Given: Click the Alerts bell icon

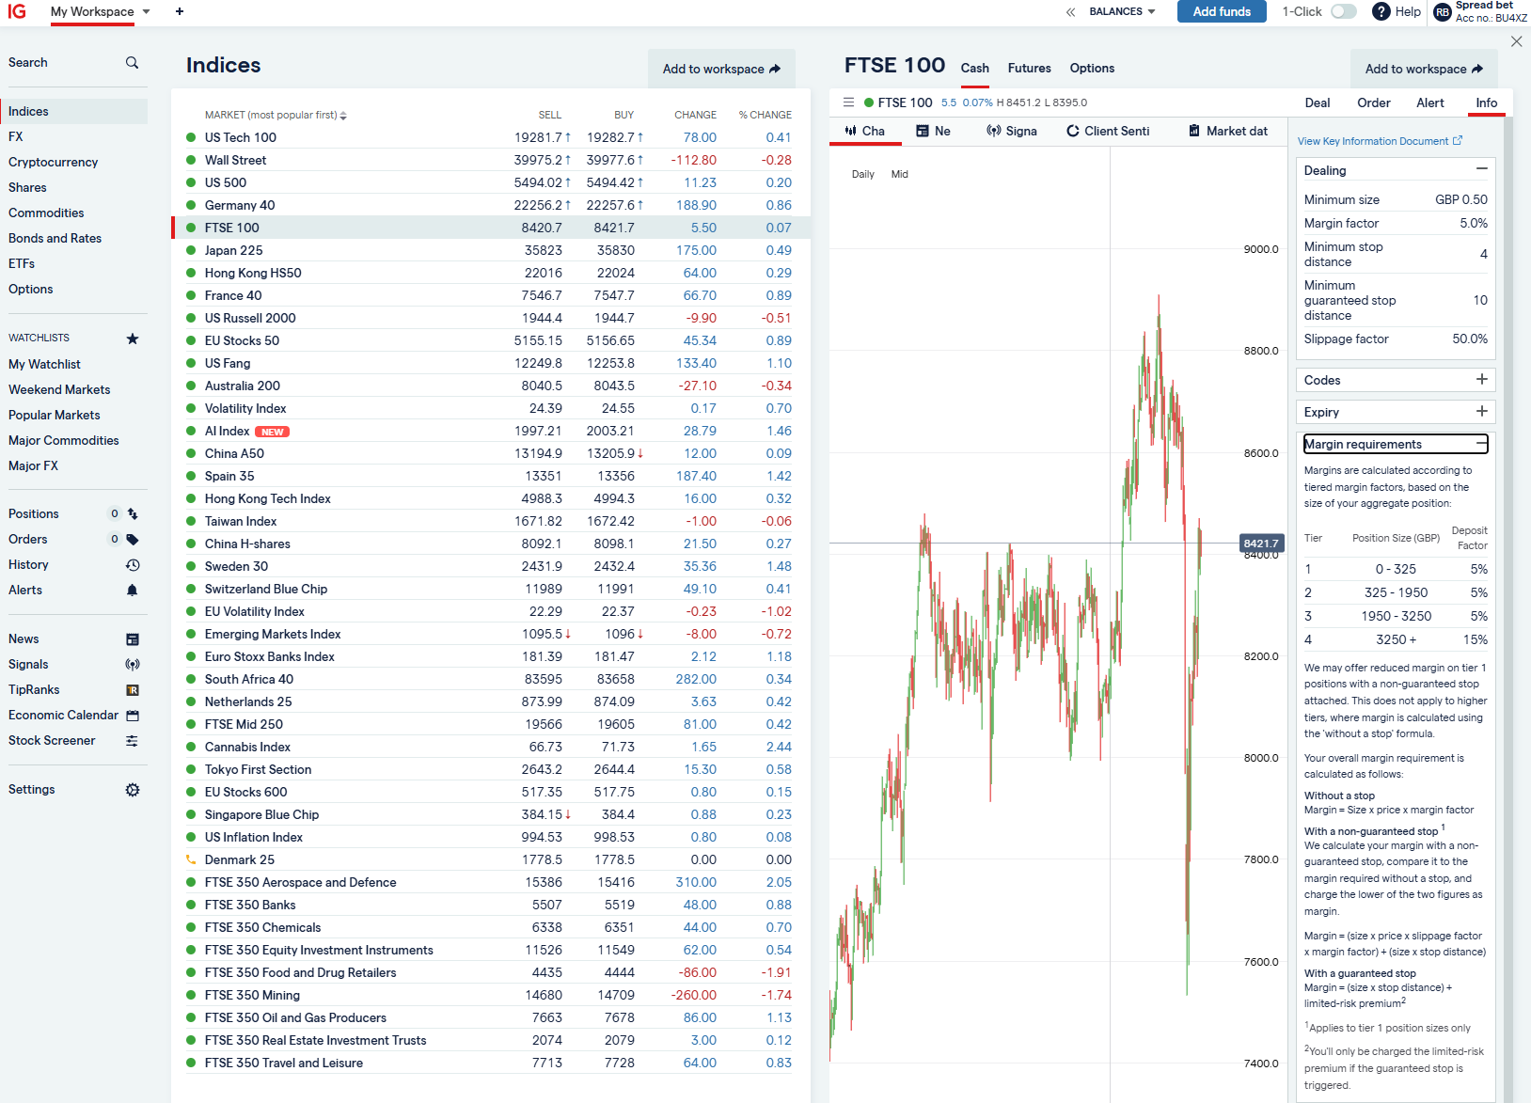Looking at the screenshot, I should 133,591.
